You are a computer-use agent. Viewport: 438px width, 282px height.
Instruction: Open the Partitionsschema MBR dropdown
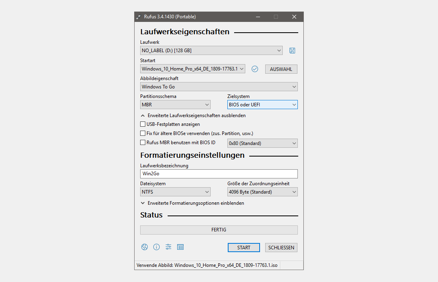tap(176, 104)
